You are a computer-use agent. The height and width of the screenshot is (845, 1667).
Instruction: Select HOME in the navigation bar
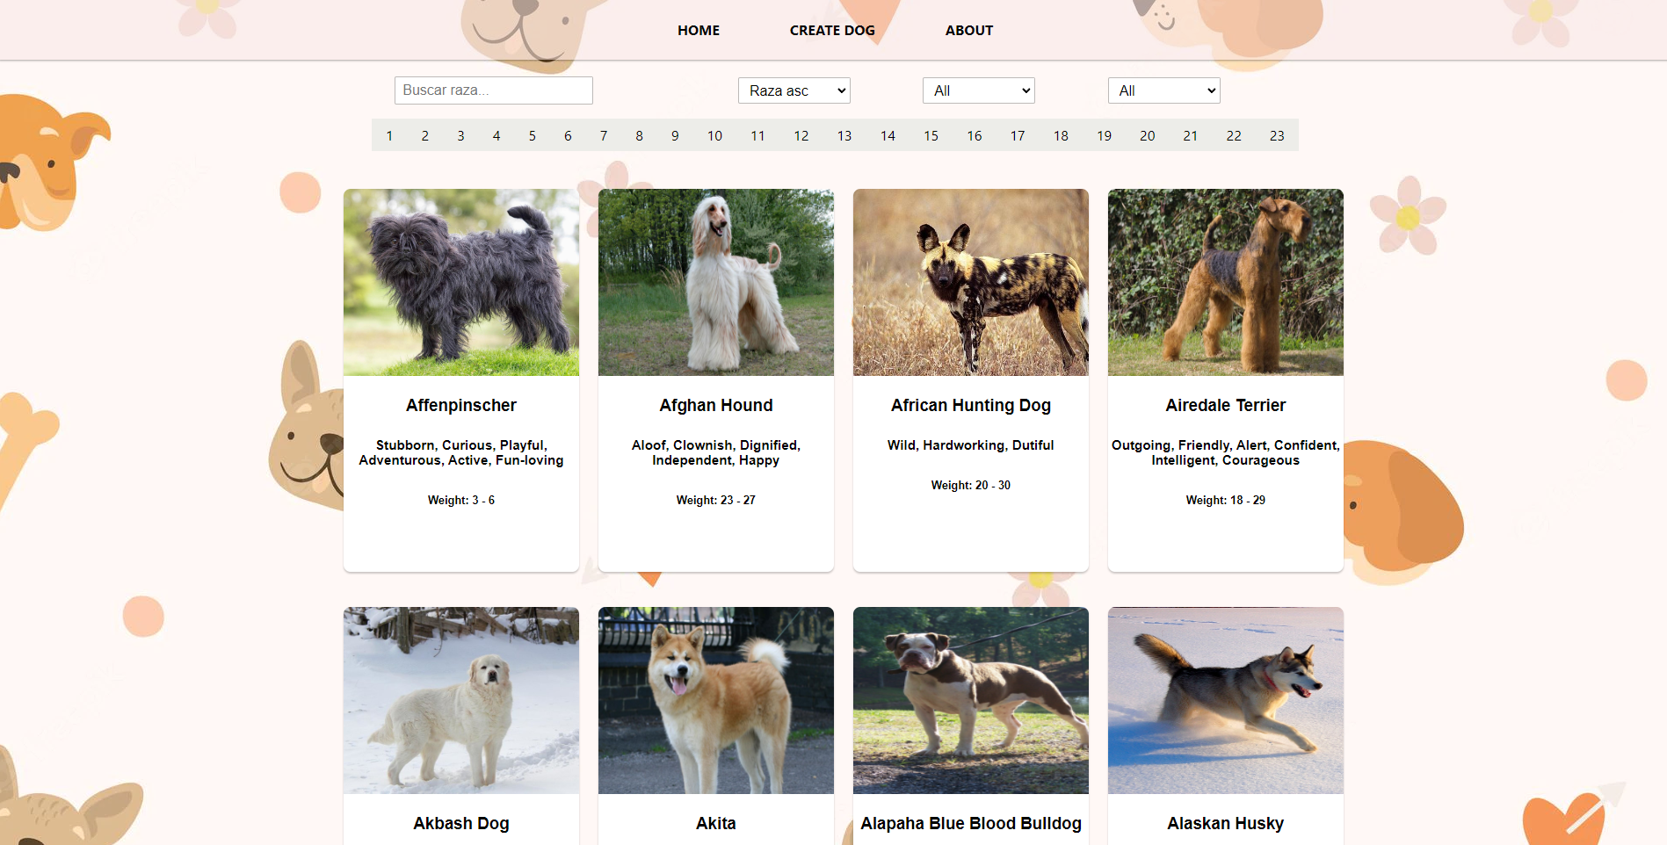coord(698,30)
